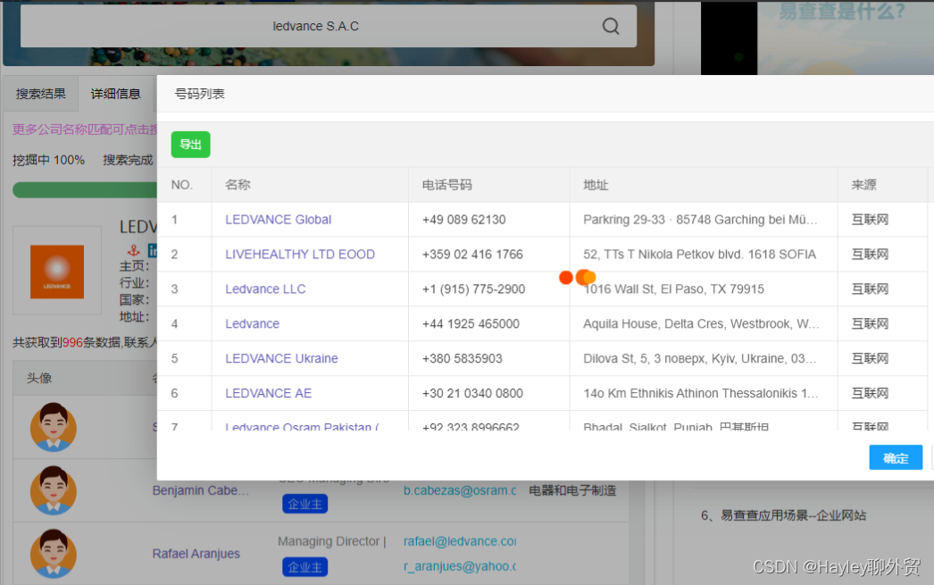
Task: Click the green mining progress bar
Action: 85,190
